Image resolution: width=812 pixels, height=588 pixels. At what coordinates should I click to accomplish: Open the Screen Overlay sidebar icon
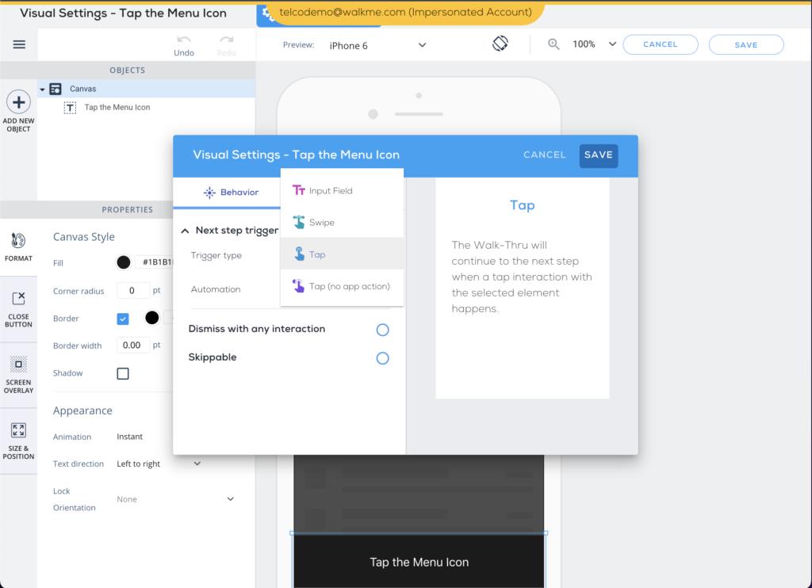click(x=18, y=365)
